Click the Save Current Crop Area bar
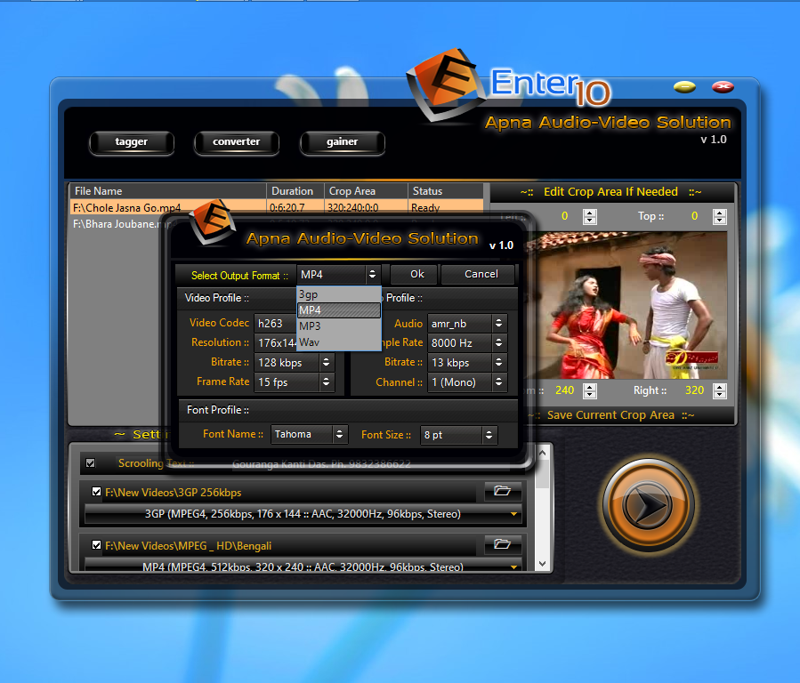Screen dimensions: 800x683 [x=610, y=415]
